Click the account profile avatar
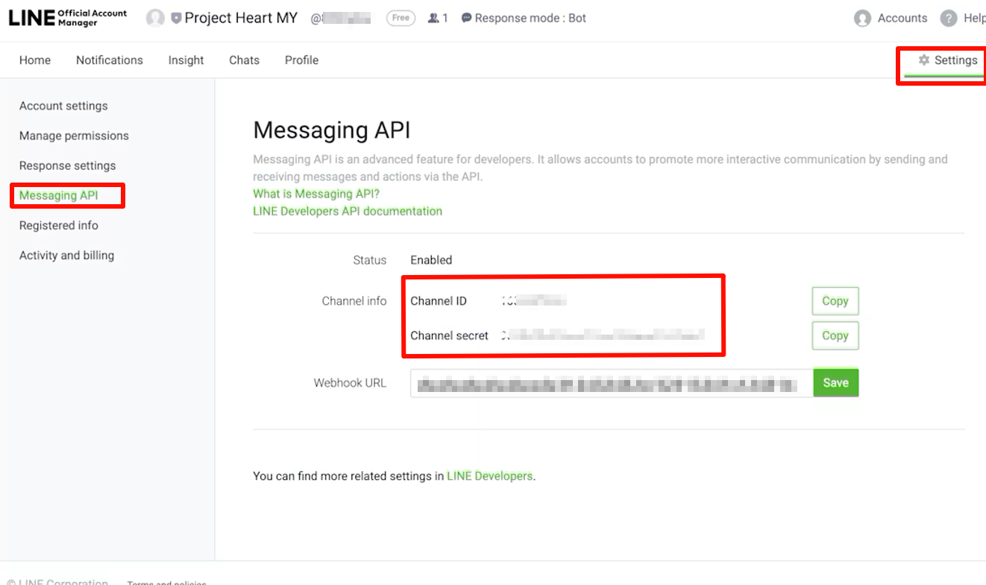The width and height of the screenshot is (986, 585). (x=156, y=18)
